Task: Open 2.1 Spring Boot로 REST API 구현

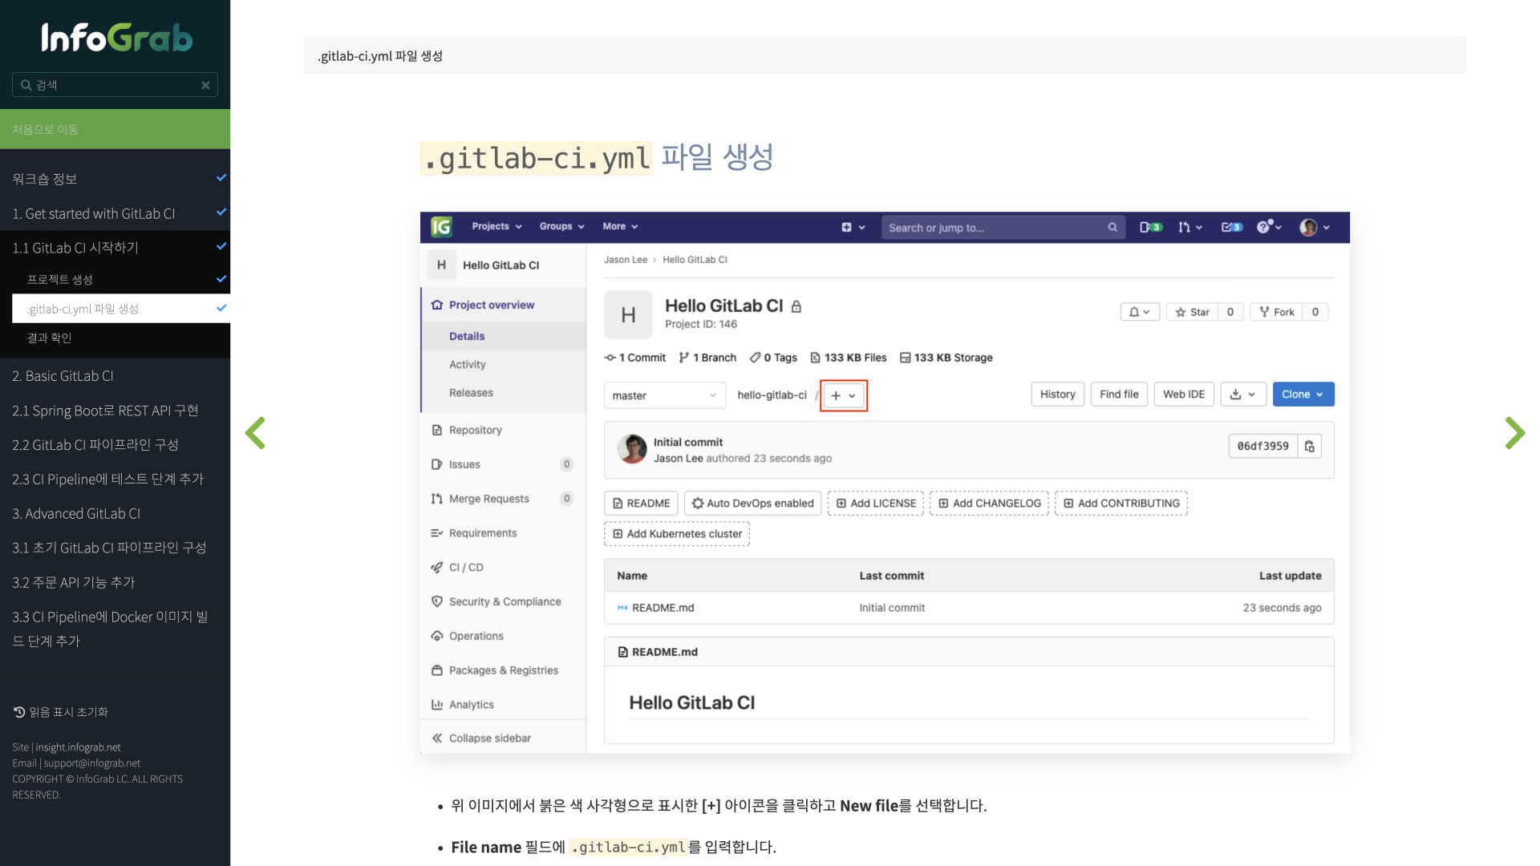Action: click(115, 411)
